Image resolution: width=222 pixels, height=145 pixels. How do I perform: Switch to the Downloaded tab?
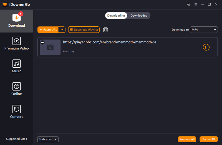click(x=139, y=16)
